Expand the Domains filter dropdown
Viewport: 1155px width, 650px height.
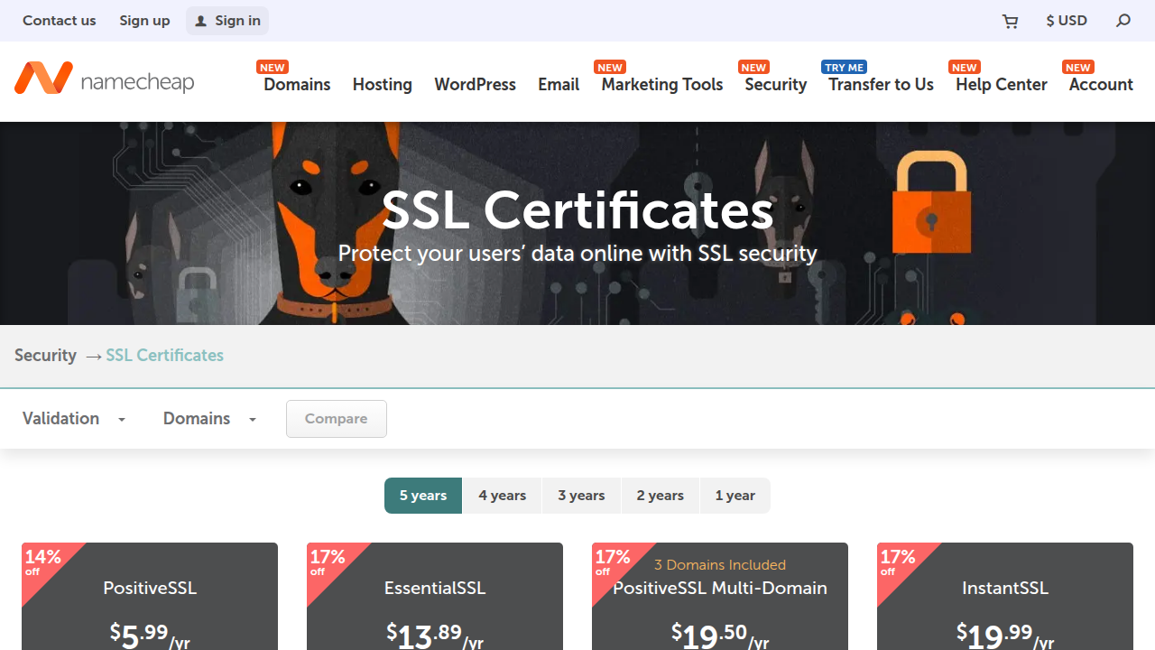[x=209, y=419]
